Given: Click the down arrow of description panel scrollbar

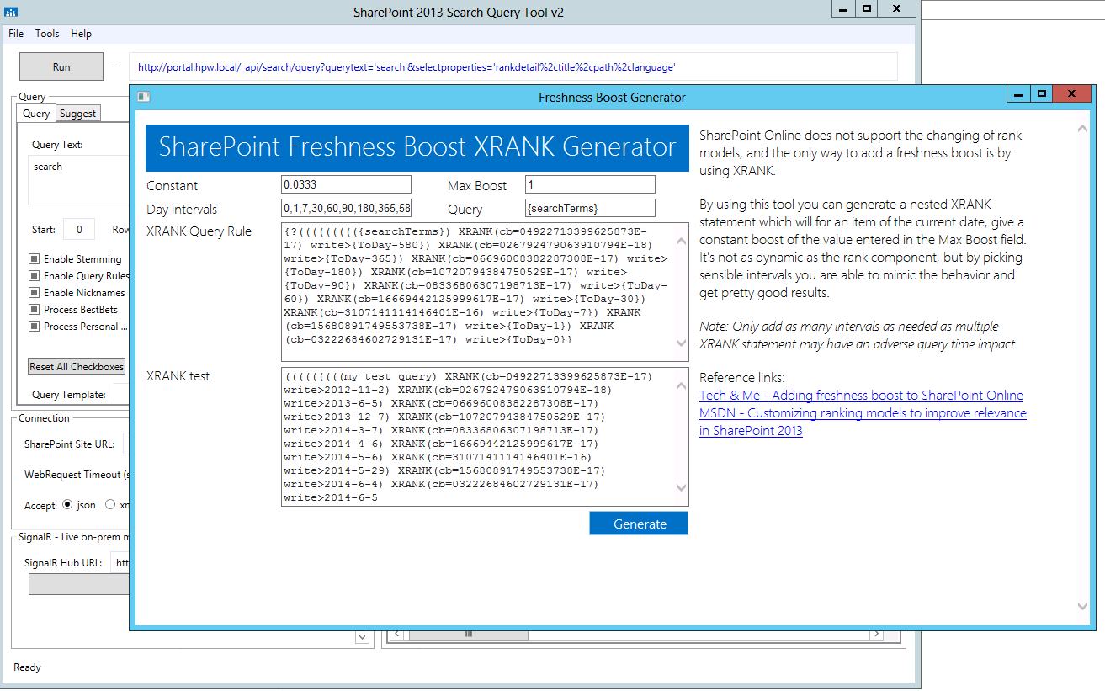Looking at the screenshot, I should [1082, 606].
